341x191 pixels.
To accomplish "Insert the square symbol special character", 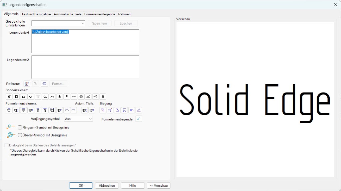I will 16,96.
